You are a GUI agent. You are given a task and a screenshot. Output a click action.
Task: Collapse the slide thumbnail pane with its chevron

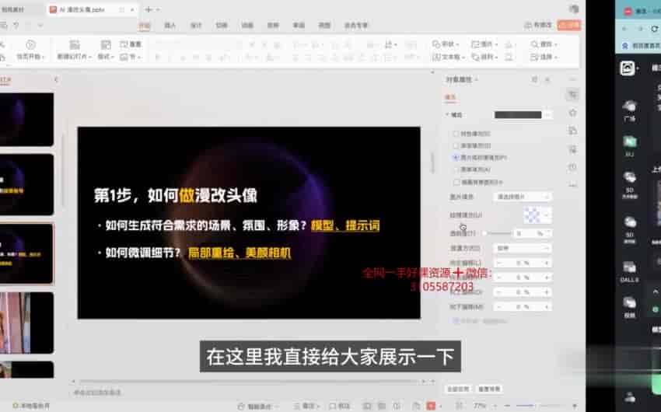coord(56,79)
